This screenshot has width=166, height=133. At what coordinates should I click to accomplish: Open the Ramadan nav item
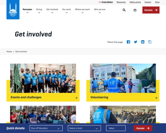pyautogui.click(x=27, y=9)
